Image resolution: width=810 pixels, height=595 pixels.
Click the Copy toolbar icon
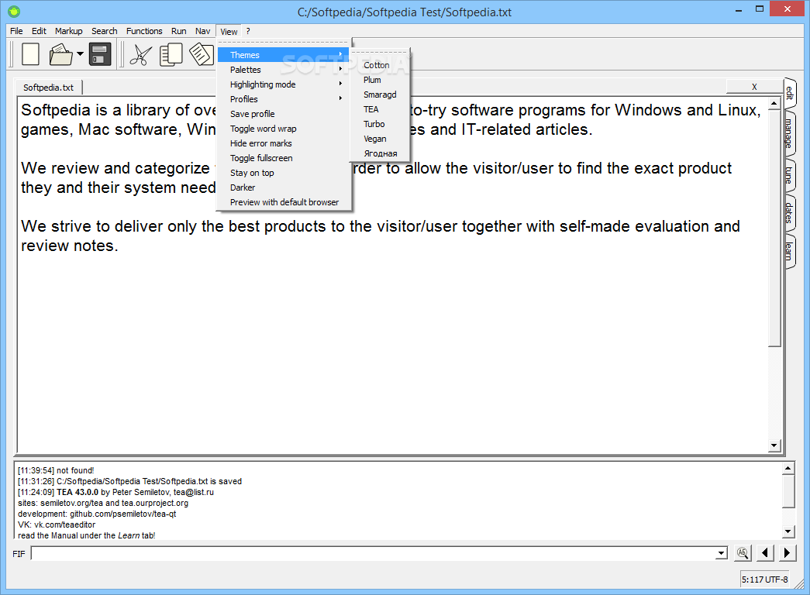click(x=171, y=54)
